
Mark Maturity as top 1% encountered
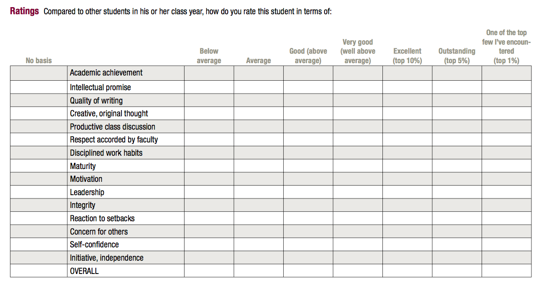[x=506, y=165]
